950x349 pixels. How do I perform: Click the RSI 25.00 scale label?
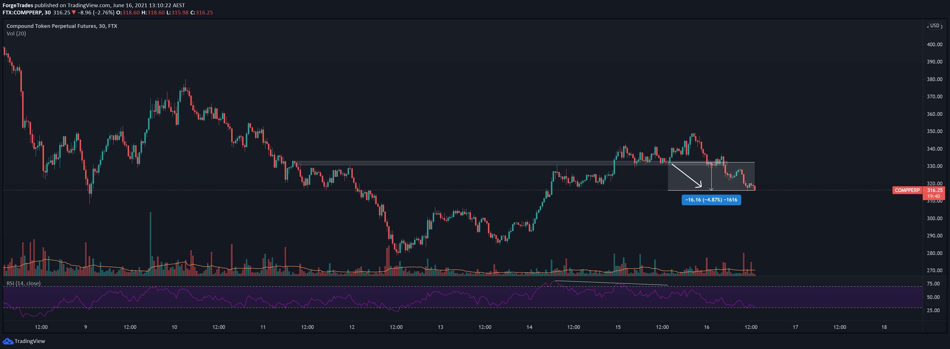coord(933,310)
